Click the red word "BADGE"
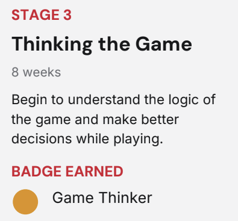Screen dimensions: 238x221 coord(37,172)
